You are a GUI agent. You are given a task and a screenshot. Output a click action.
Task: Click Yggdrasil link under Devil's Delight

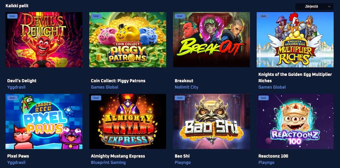click(x=16, y=87)
